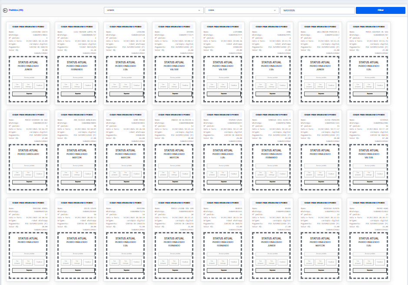Open order 8 via Clique para visualizar header
The width and height of the screenshot is (408, 285).
click(369, 26)
